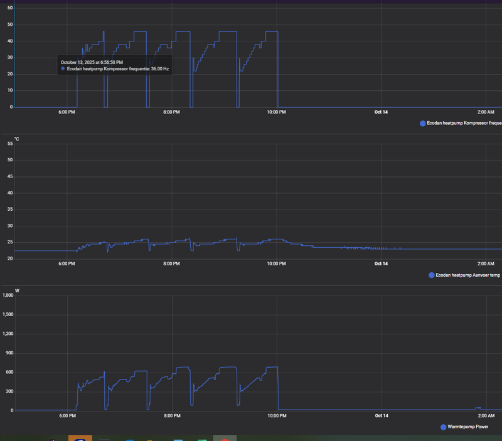This screenshot has width=502, height=441.
Task: Click the small power bump near 2:00 AM
Action: (478, 408)
